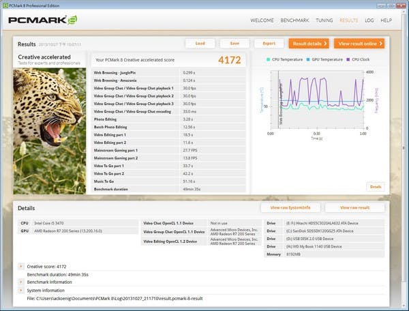This screenshot has width=409, height=311.
Task: Click the CPU Temperature legend swatch
Action: click(x=268, y=60)
